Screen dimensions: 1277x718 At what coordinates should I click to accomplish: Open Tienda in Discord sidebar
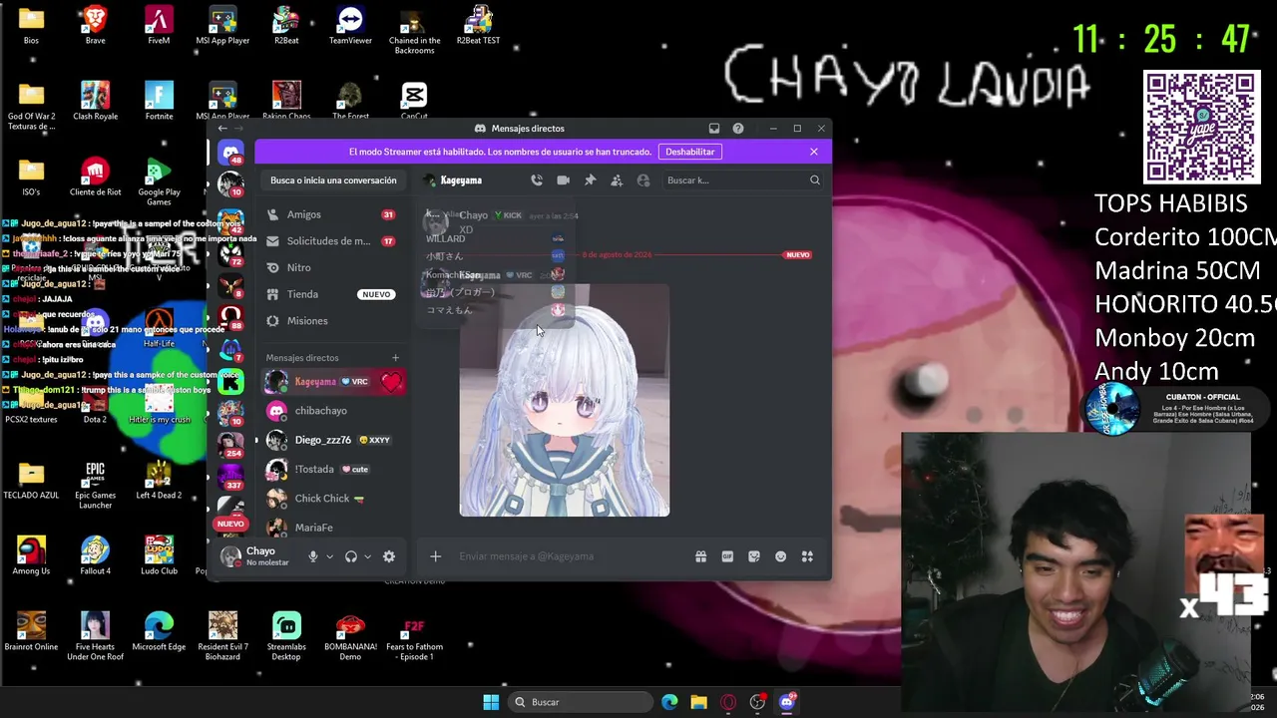[x=332, y=294]
